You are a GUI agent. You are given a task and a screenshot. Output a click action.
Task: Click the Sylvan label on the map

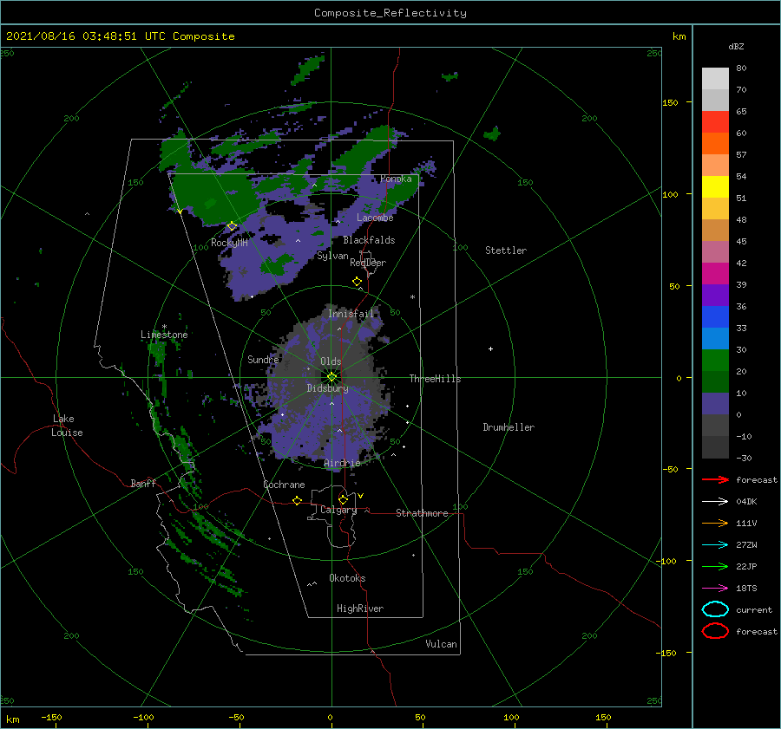332,257
